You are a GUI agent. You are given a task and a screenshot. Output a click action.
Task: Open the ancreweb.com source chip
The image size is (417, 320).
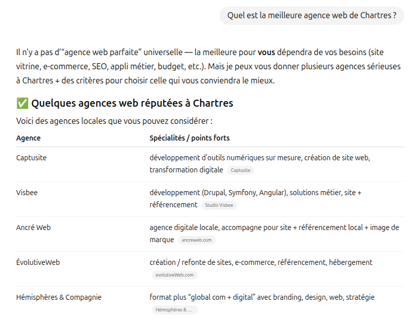tap(197, 240)
